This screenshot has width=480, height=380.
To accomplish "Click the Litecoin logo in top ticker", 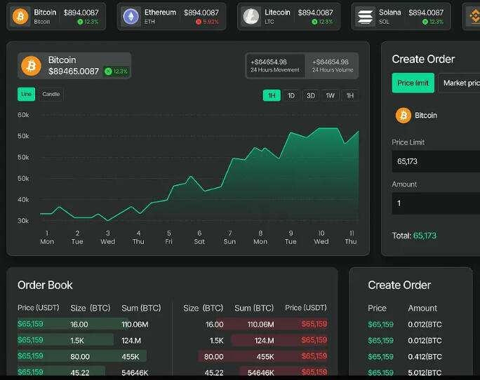I will pos(251,16).
